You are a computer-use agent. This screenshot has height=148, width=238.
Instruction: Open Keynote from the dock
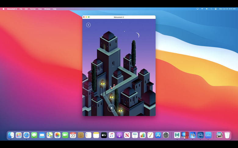click(135, 135)
